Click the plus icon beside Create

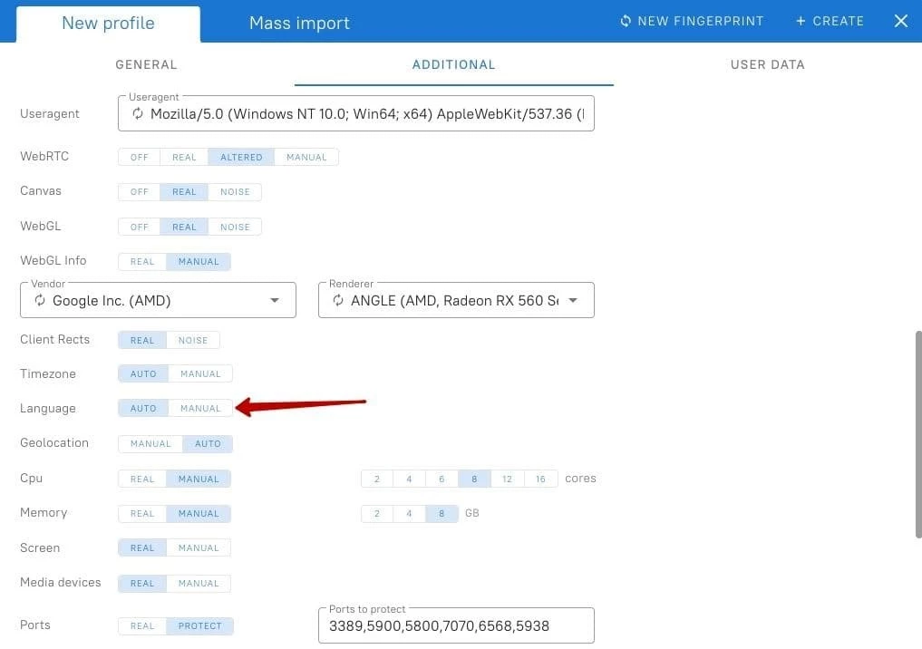[x=801, y=21]
